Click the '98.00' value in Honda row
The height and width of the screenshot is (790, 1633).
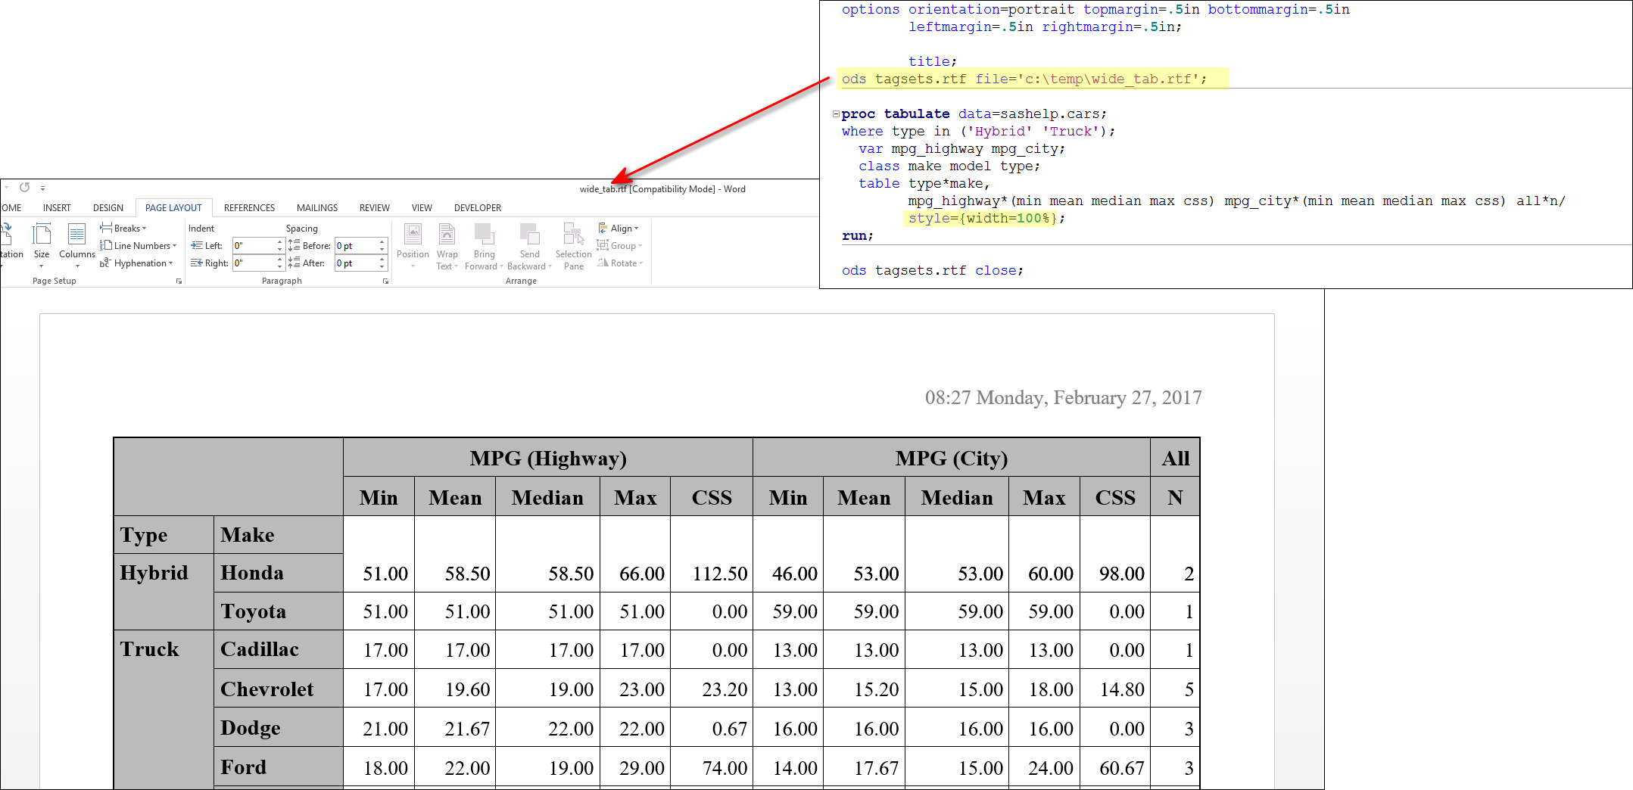1122,574
